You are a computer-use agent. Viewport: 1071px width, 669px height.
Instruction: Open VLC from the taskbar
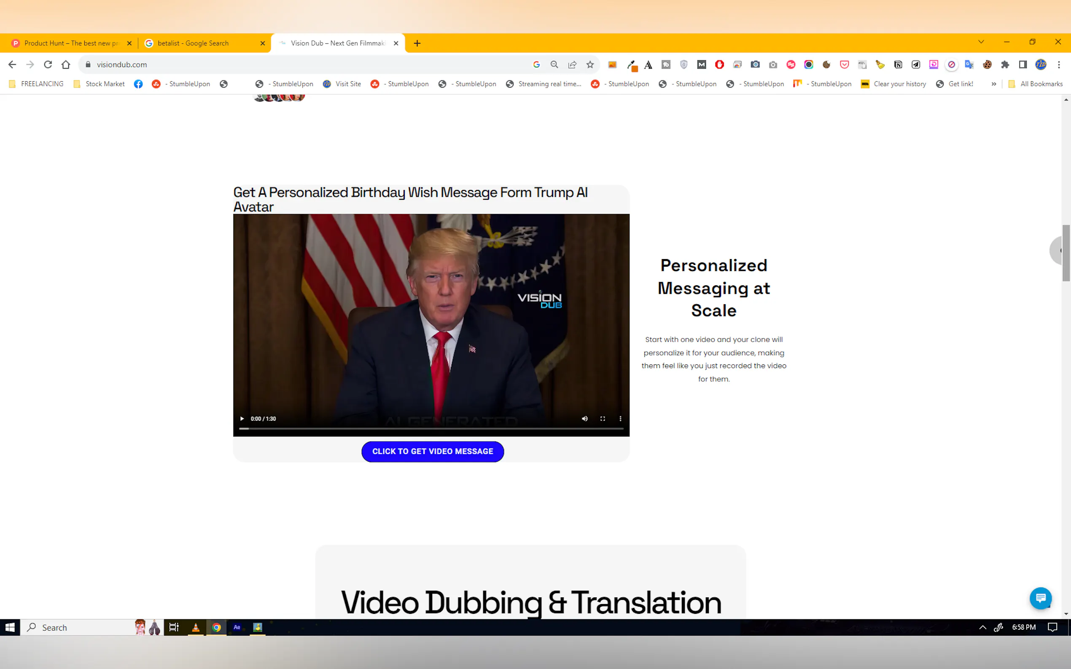click(x=195, y=627)
